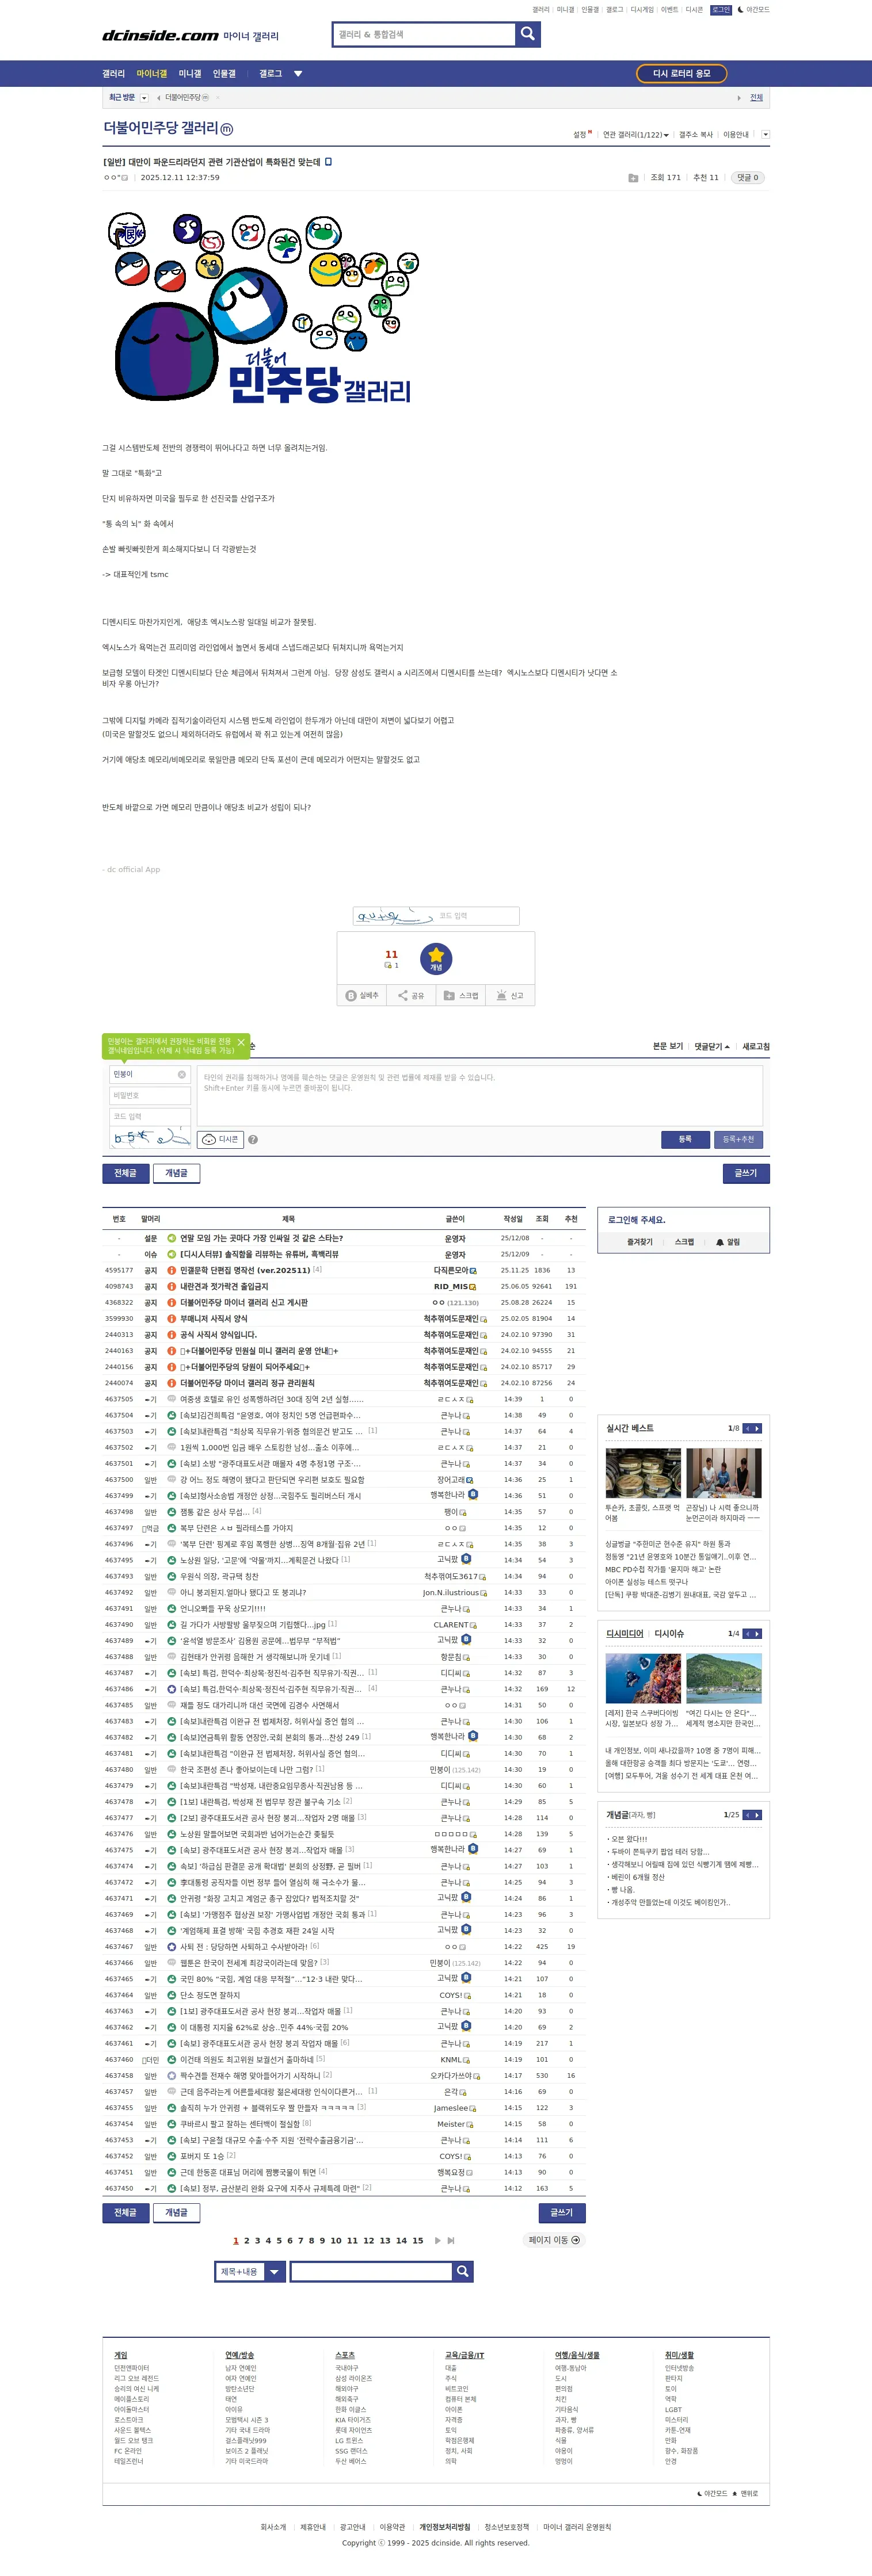Focus the recommend captcha 코드 입력 field
Screen dimensions: 872x2576
point(476,916)
